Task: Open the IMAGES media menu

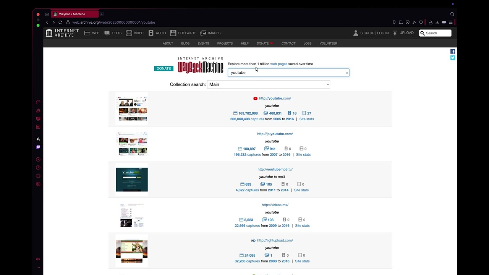Action: click(x=210, y=33)
